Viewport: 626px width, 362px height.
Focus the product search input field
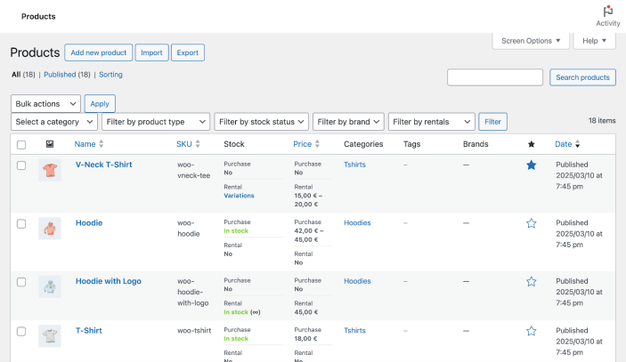(495, 77)
